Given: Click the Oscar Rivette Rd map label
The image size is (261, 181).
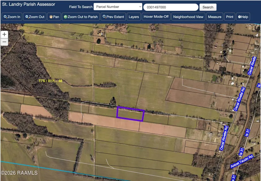Looking at the screenshot, I should click(239, 99).
